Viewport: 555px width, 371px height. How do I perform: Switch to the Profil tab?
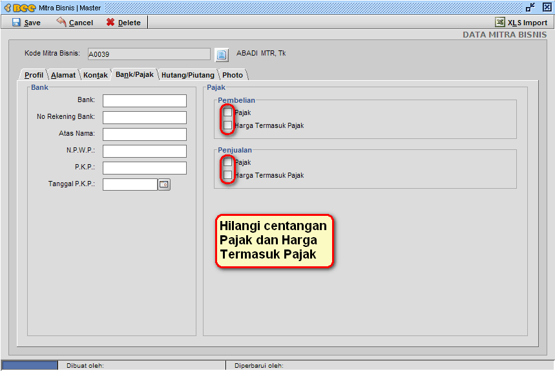coord(34,75)
